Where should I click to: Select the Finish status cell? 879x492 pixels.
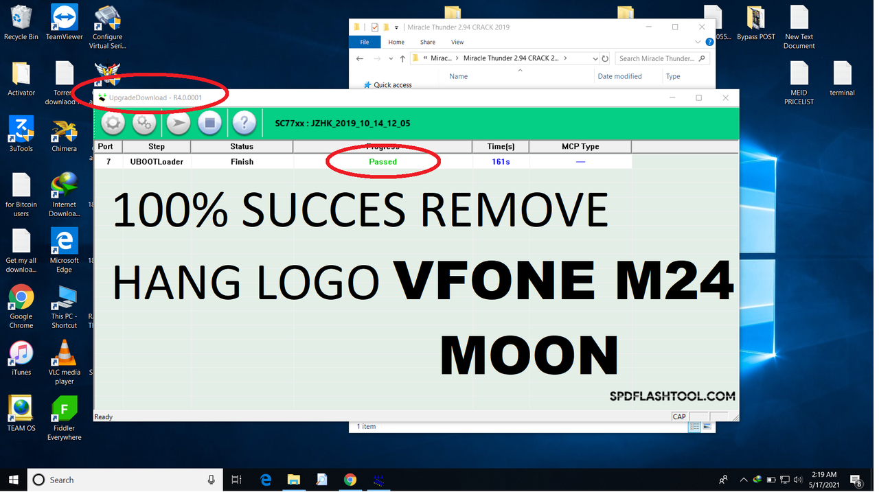(x=242, y=162)
